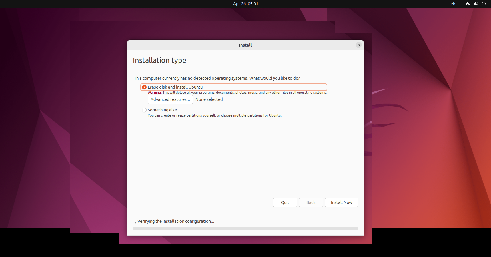Open the Apr 26 05:01 clock menu
Viewport: 491px width, 257px height.
point(245,4)
